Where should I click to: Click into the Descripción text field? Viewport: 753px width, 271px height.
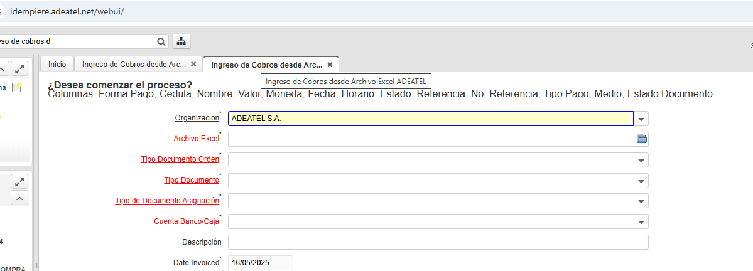click(x=438, y=242)
